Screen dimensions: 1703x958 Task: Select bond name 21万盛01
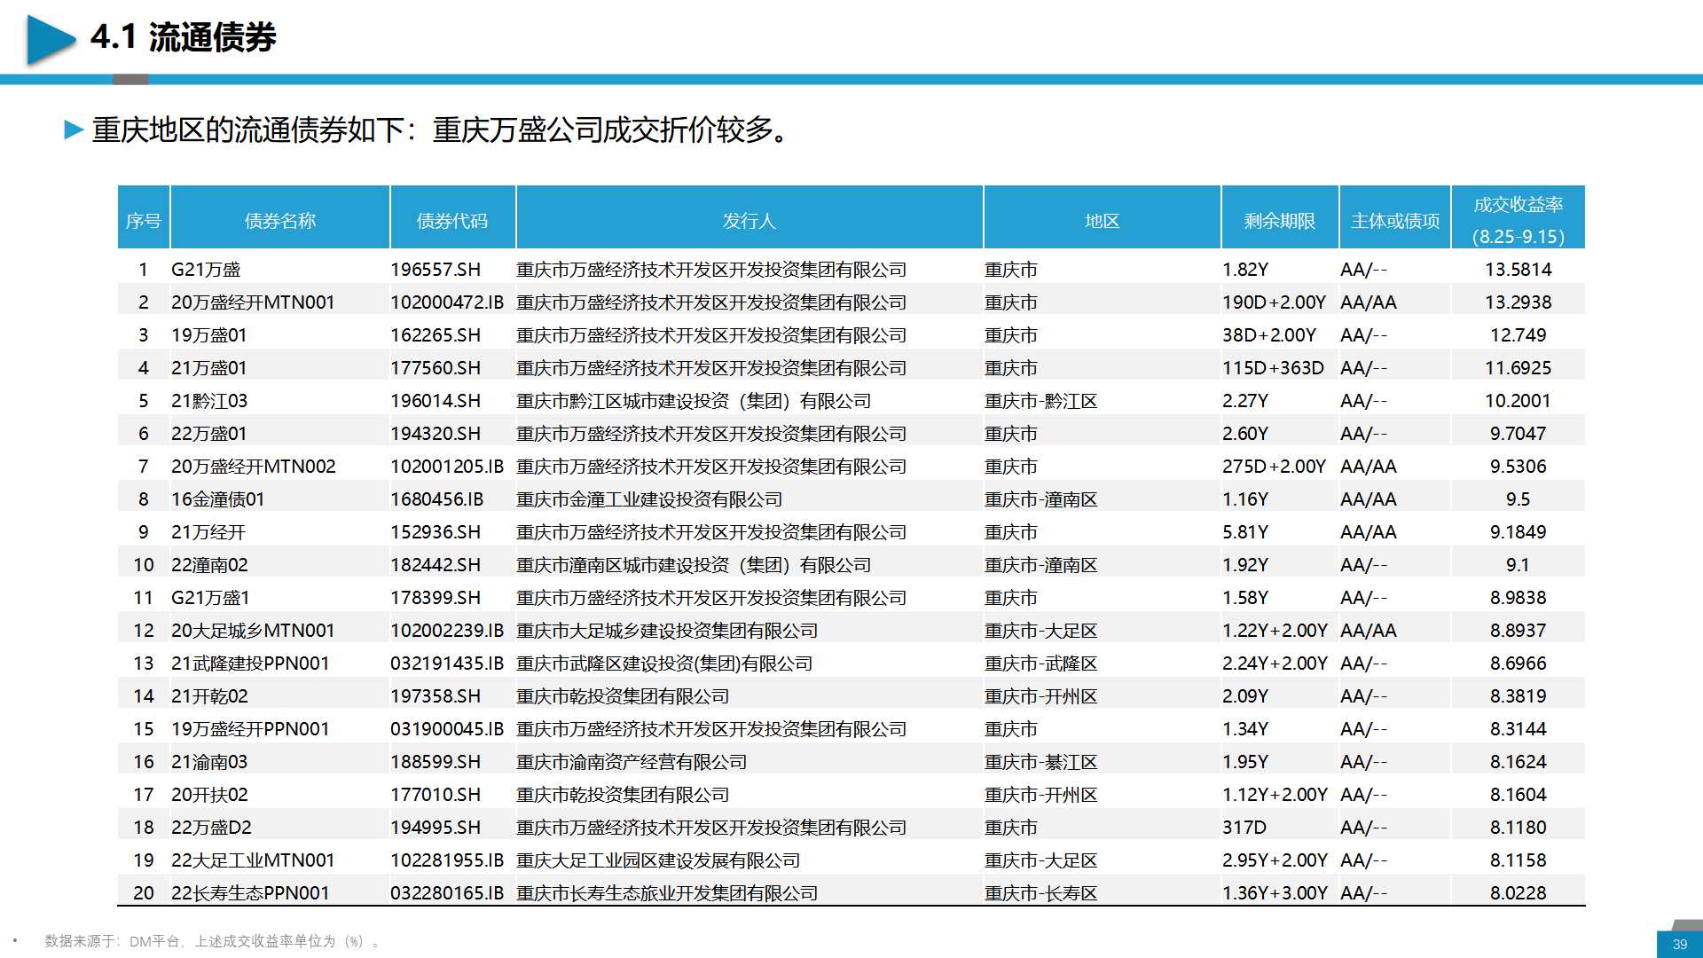point(209,368)
